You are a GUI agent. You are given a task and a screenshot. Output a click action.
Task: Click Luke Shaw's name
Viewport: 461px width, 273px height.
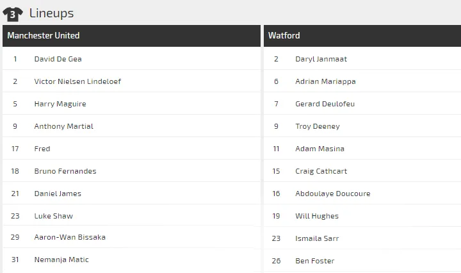click(x=53, y=216)
